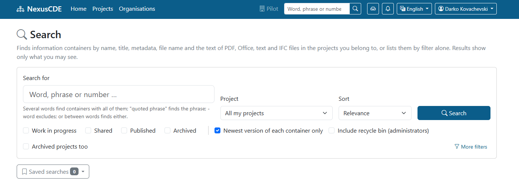Click the NexusCDE logo icon

pos(20,9)
